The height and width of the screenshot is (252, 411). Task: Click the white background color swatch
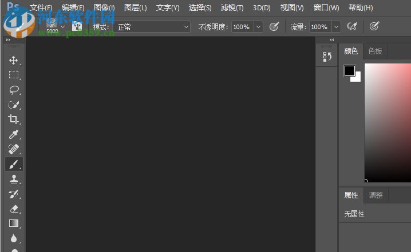(x=358, y=78)
